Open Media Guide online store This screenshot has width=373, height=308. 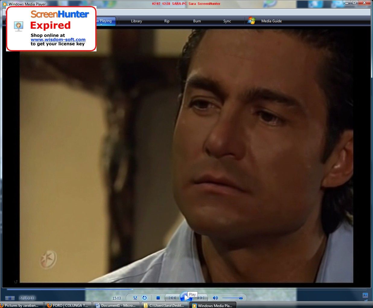[x=271, y=21]
